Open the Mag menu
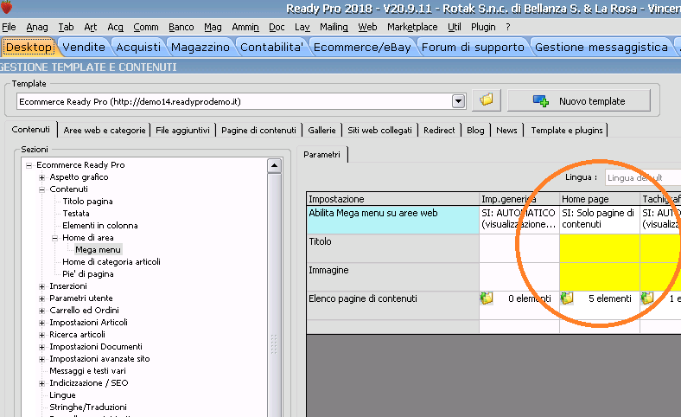 [x=213, y=27]
